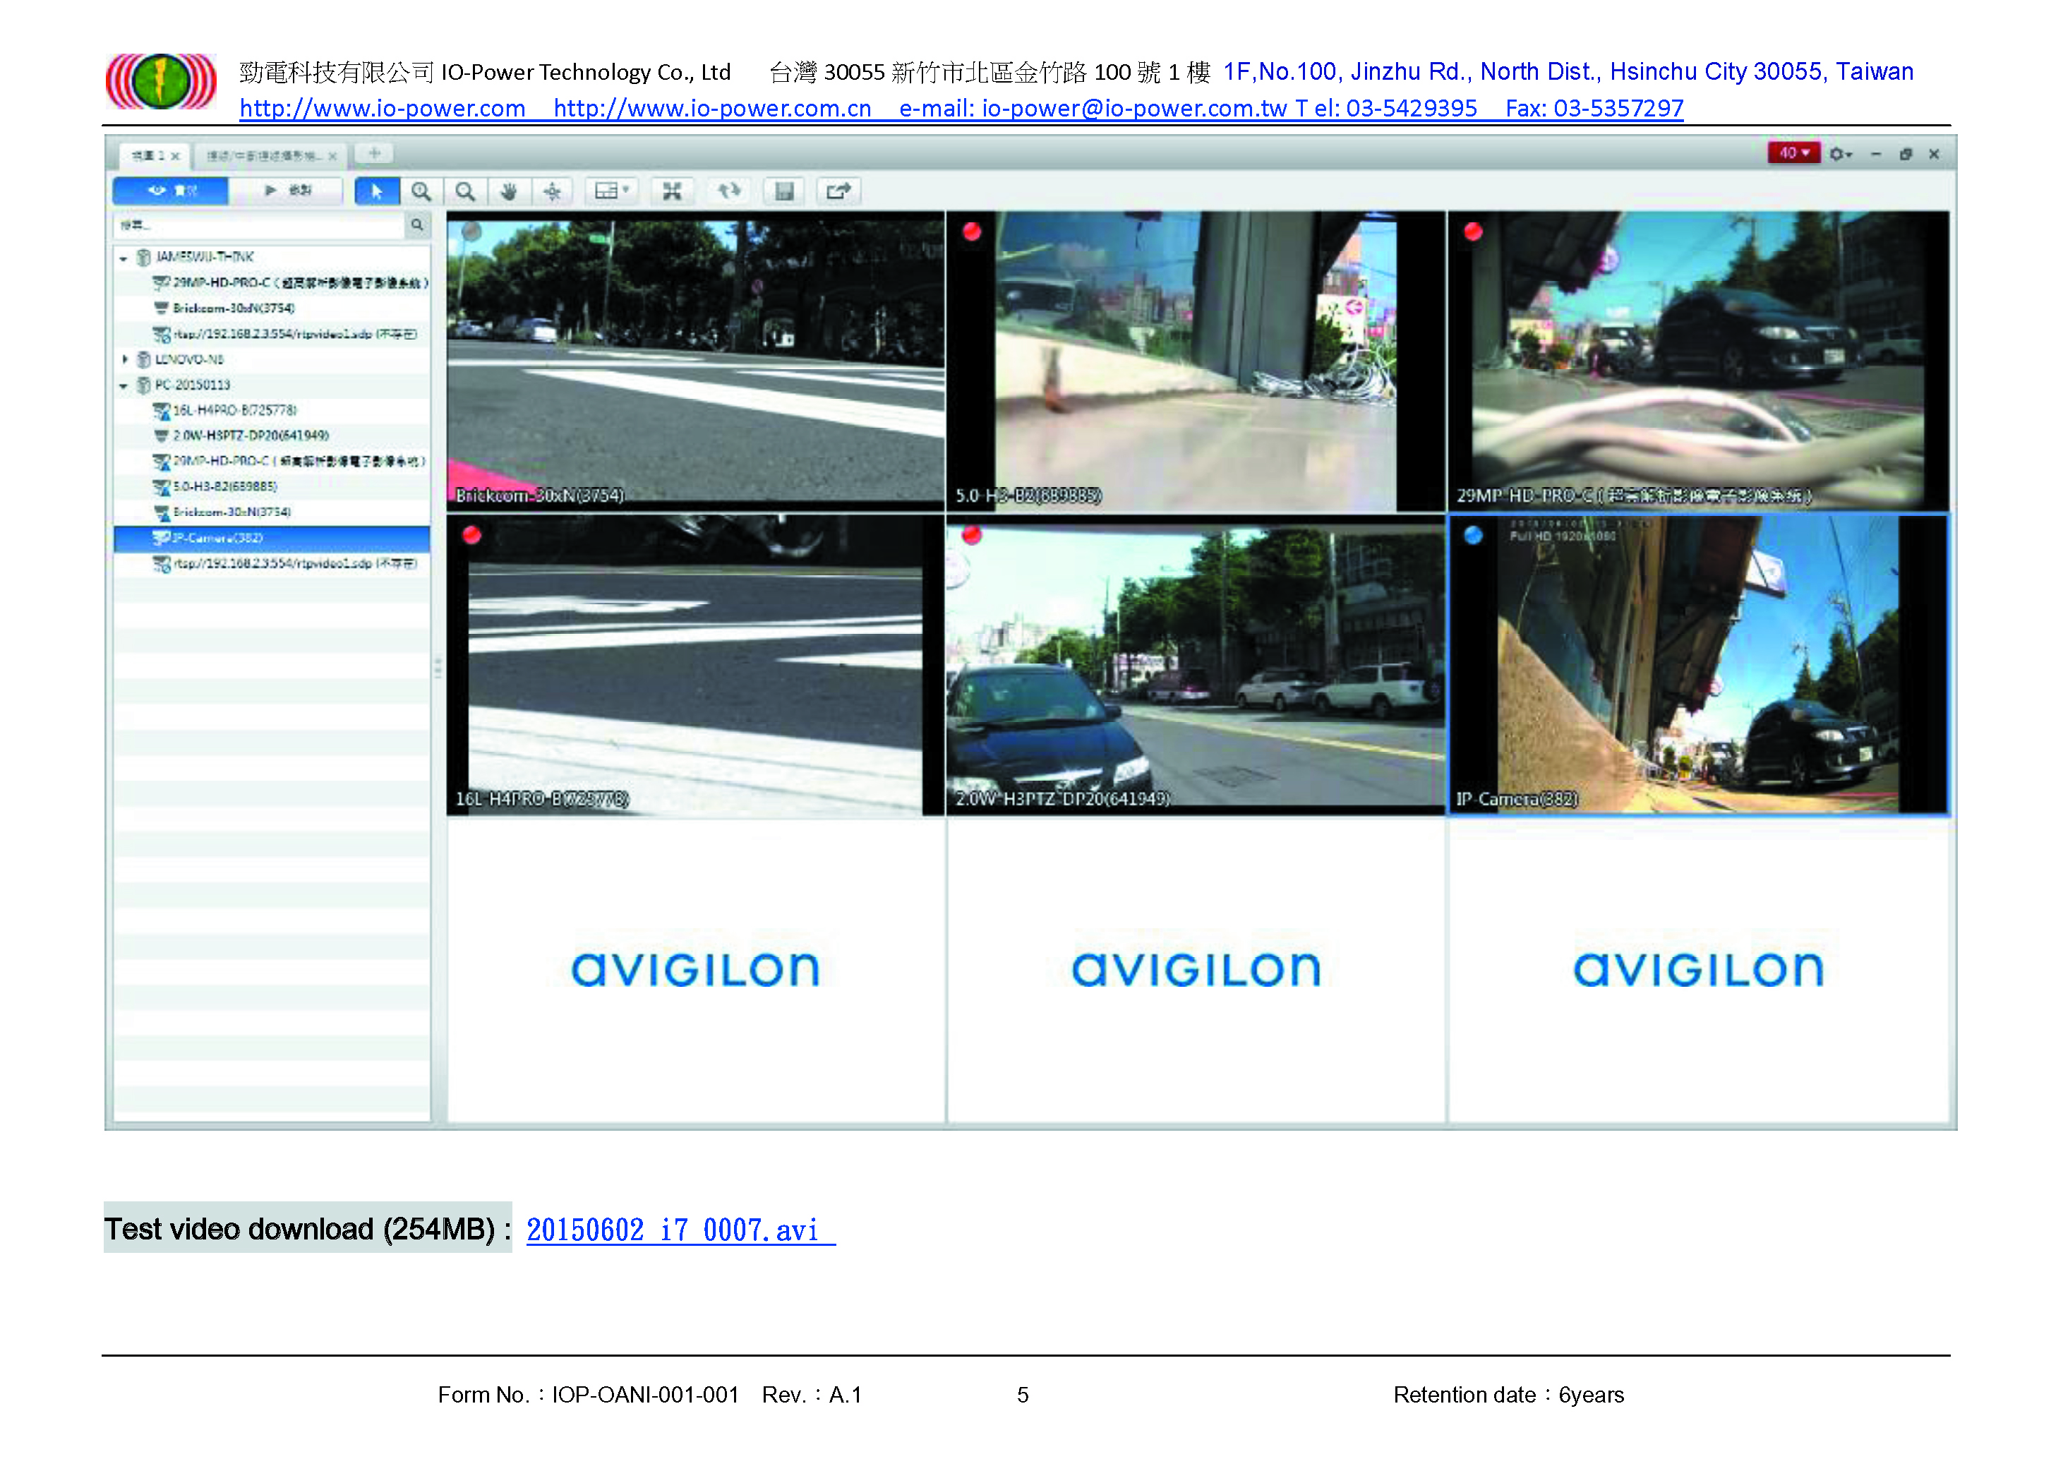Screen dimensions: 2063x1459
Task: Select the 16L-H4PRO-B video tile
Action: tap(695, 666)
